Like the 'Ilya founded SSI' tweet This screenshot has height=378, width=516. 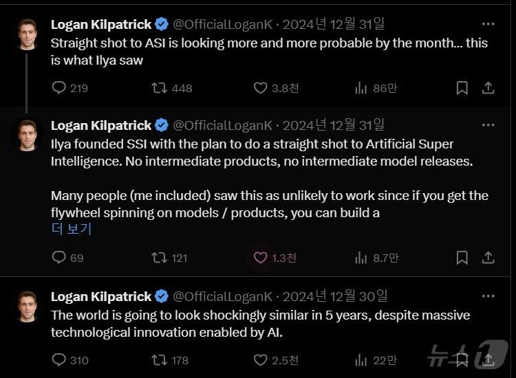261,258
